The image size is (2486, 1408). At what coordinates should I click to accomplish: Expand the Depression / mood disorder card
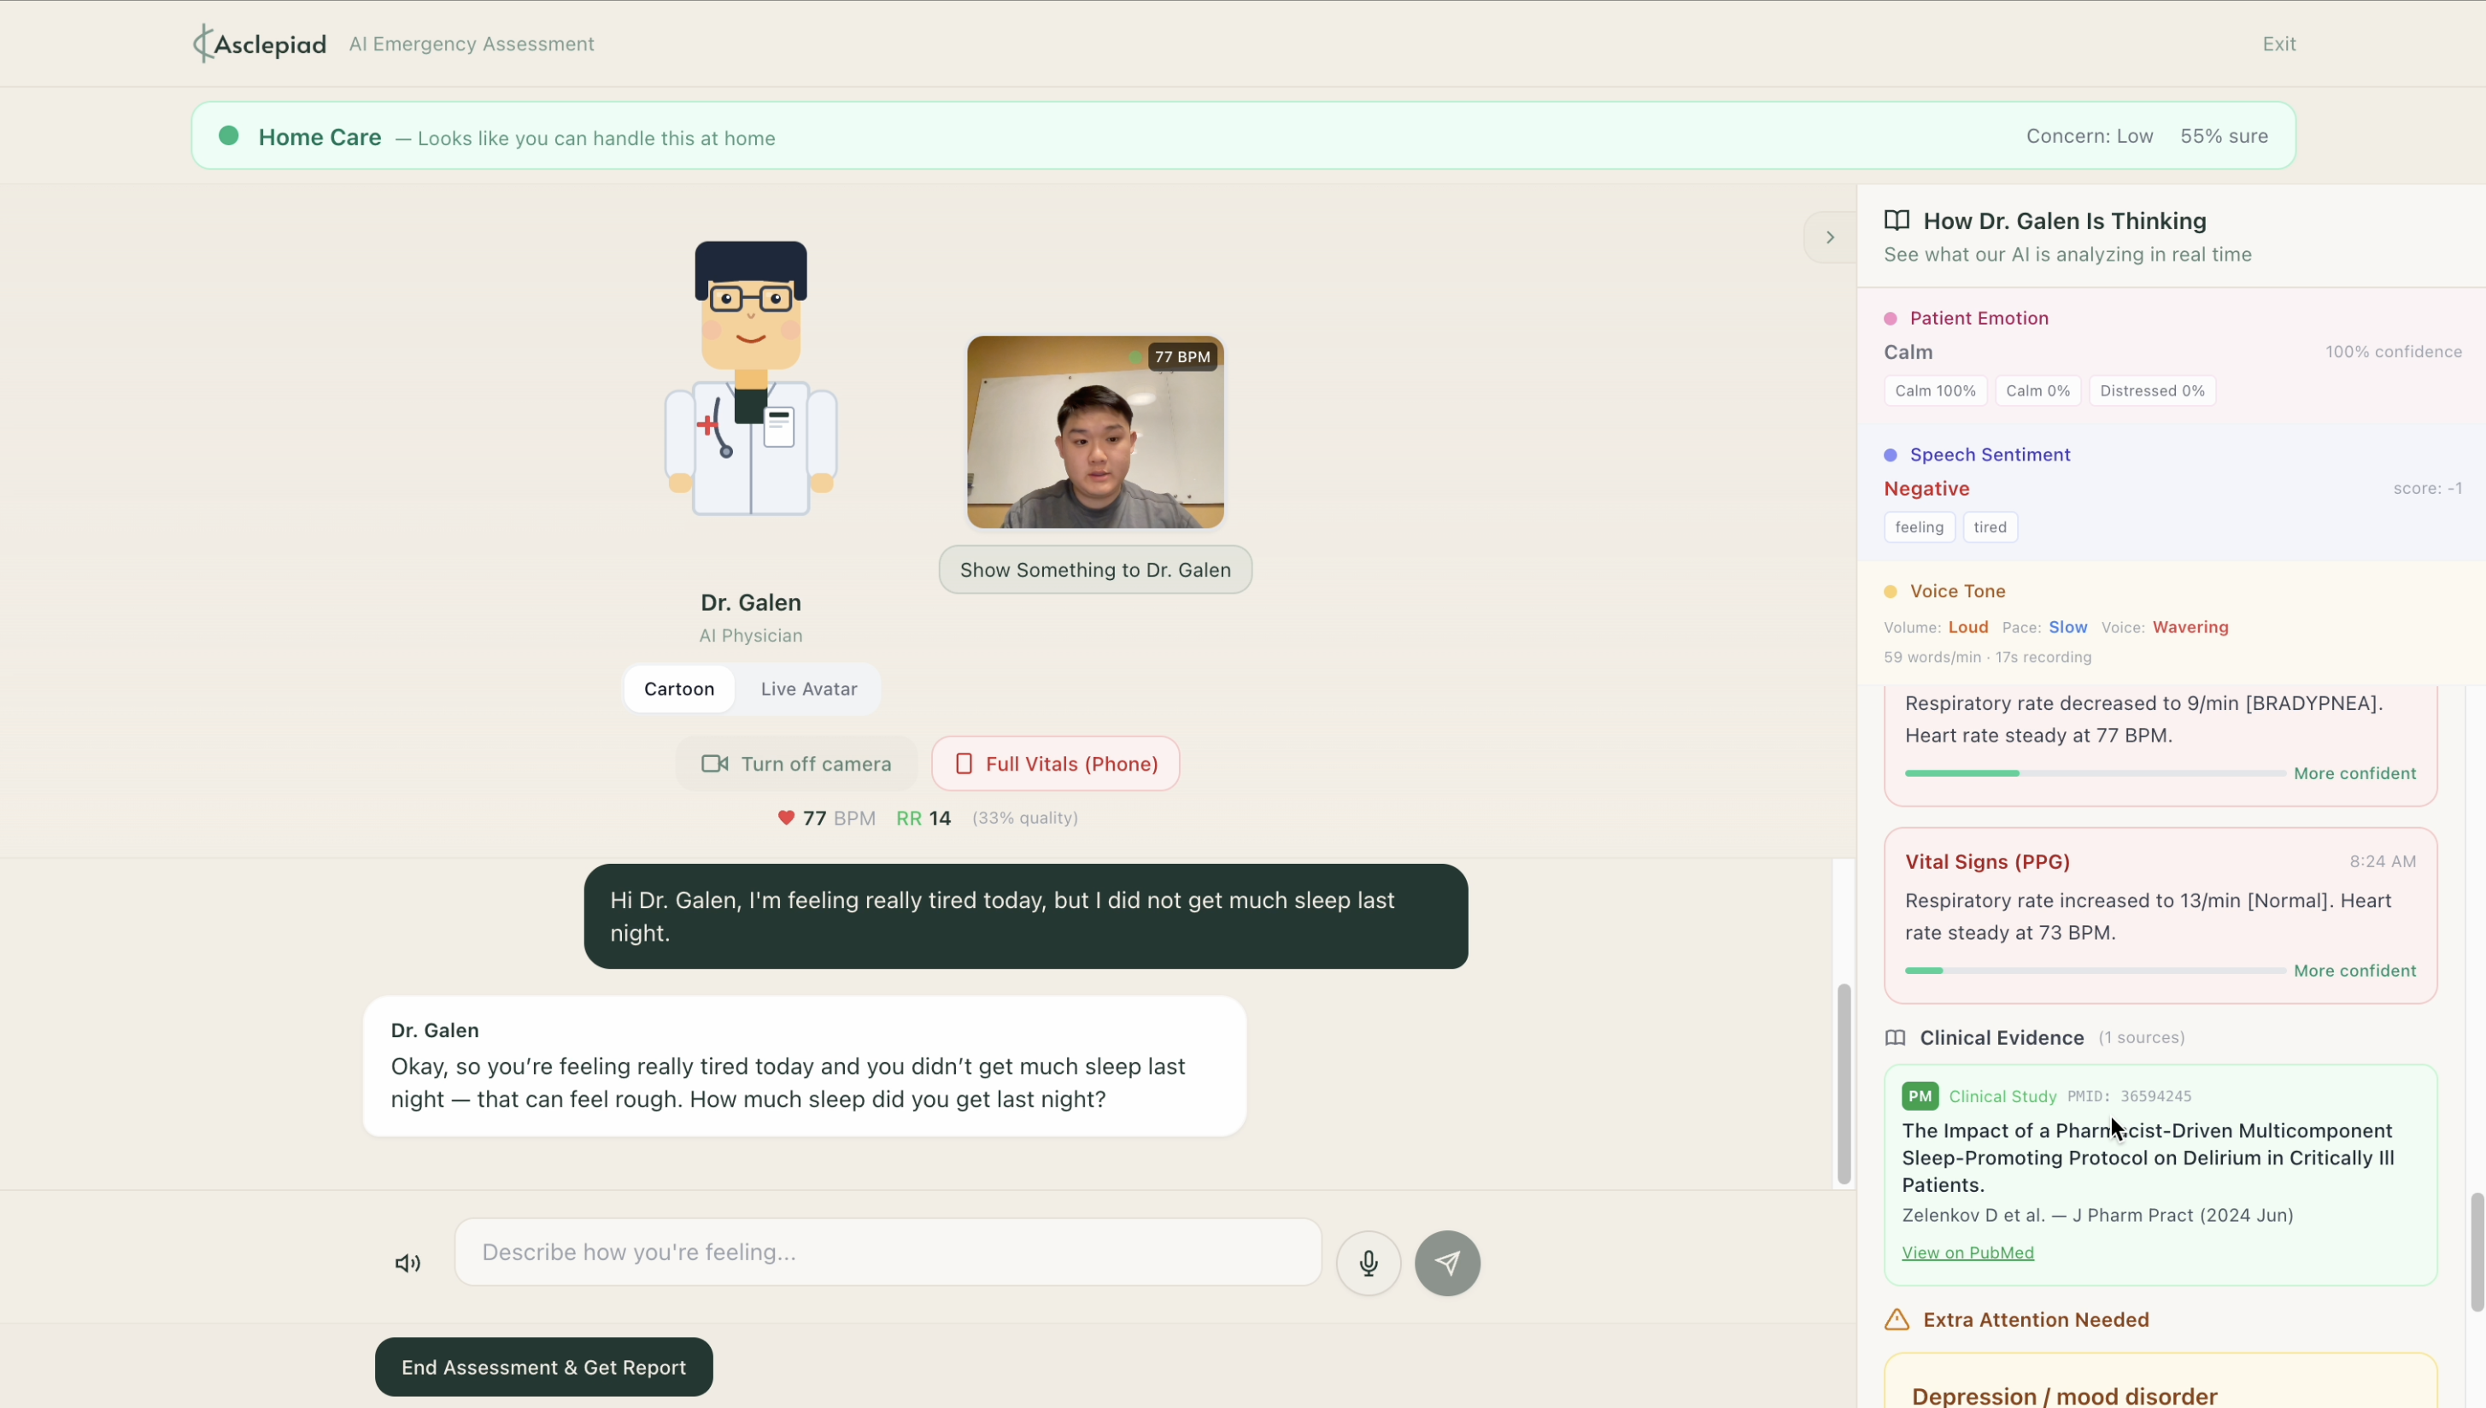click(2063, 1395)
